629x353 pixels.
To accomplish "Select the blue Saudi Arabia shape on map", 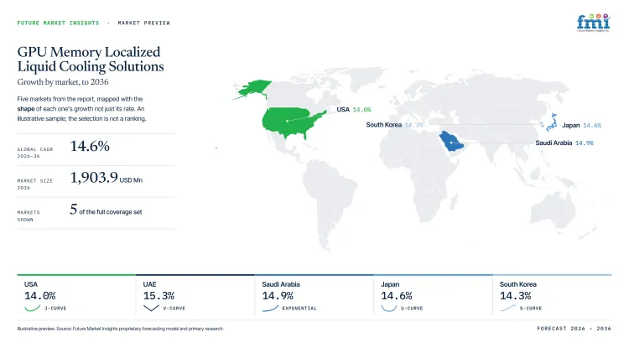I will pos(451,141).
